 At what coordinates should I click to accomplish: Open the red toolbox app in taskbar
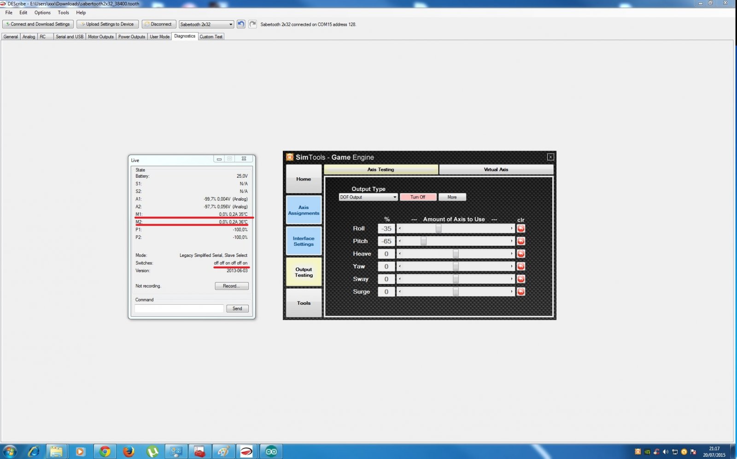tap(200, 452)
